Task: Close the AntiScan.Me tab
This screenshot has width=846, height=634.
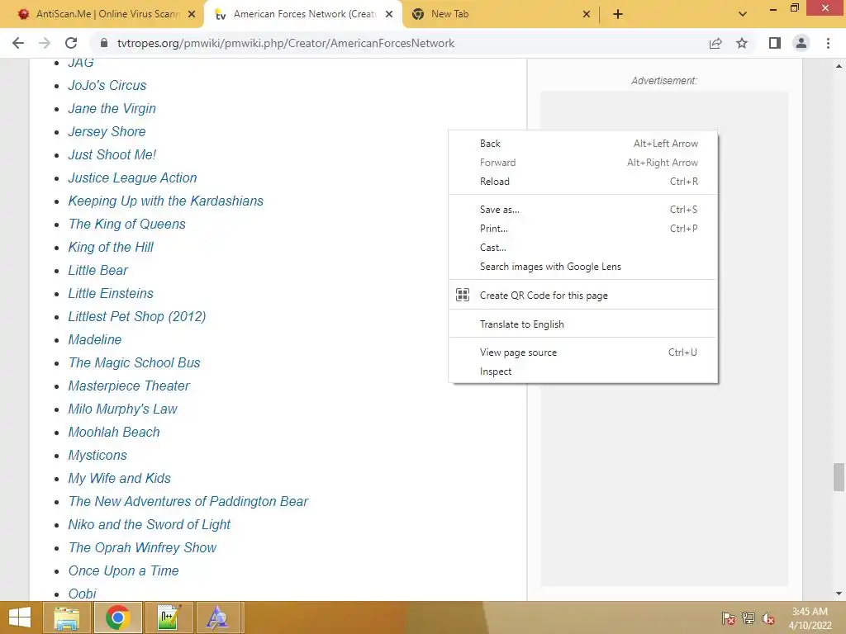Action: [x=192, y=14]
